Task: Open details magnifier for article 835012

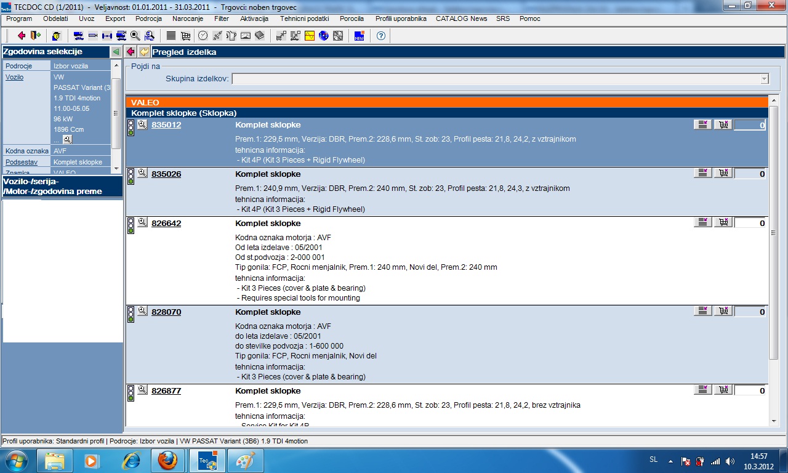Action: (142, 124)
